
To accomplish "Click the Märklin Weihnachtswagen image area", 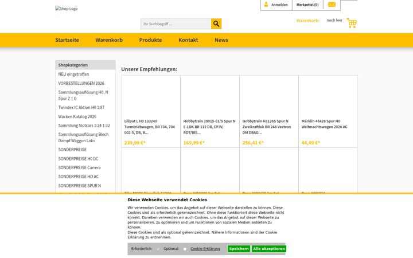I will [x=328, y=97].
